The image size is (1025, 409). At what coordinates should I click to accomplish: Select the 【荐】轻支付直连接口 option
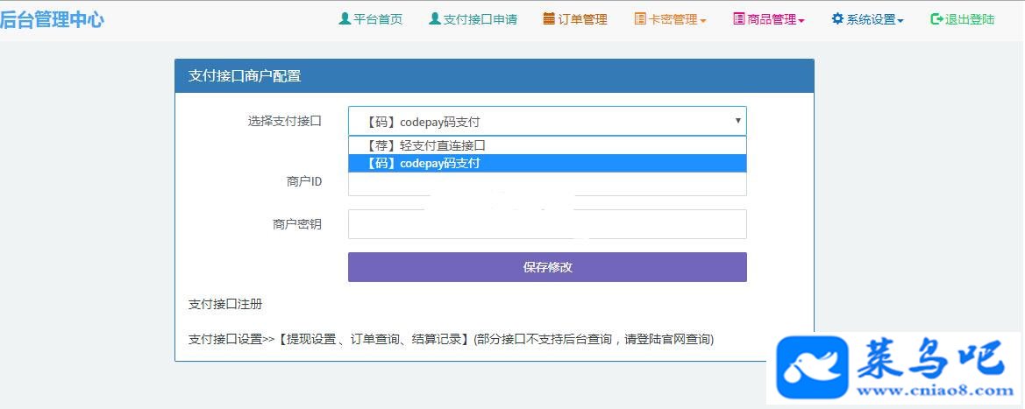tap(547, 145)
